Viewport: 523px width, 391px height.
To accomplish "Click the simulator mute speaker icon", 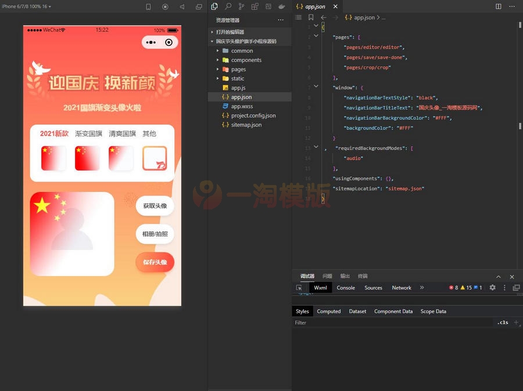I will coord(182,7).
